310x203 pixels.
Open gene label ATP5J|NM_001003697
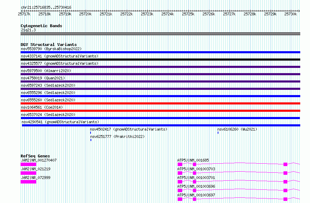click(x=196, y=195)
